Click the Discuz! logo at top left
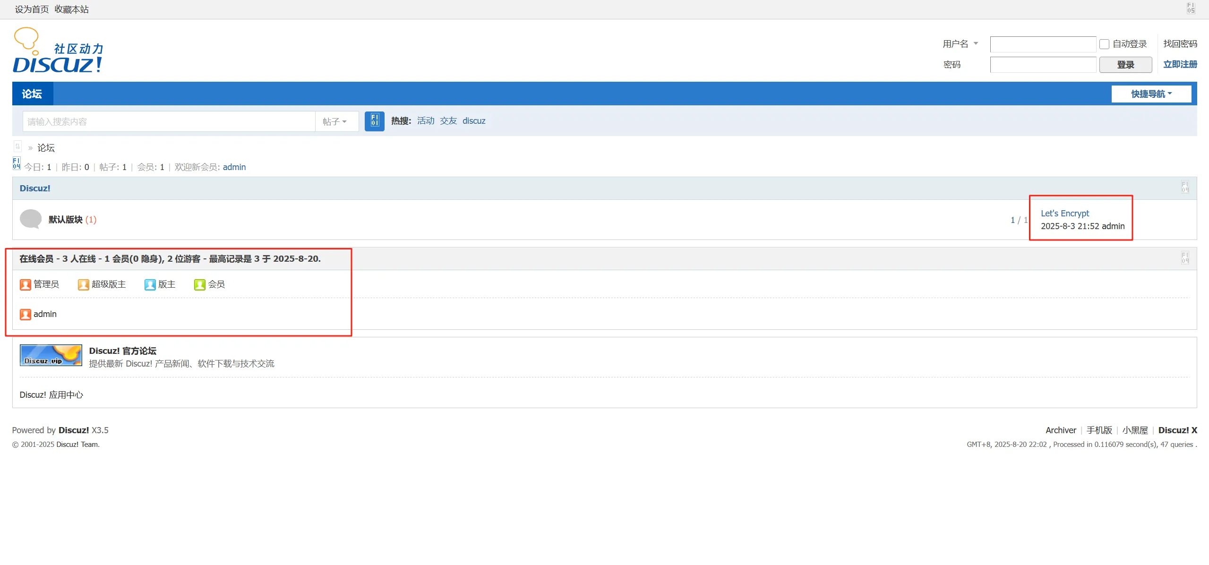Screen dimensions: 1209x565 (58, 50)
